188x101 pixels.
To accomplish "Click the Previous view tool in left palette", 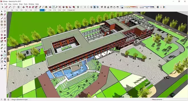I will (x=5, y=61).
